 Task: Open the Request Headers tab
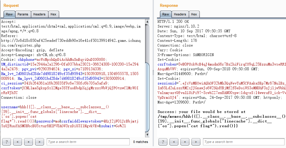click(x=40, y=14)
